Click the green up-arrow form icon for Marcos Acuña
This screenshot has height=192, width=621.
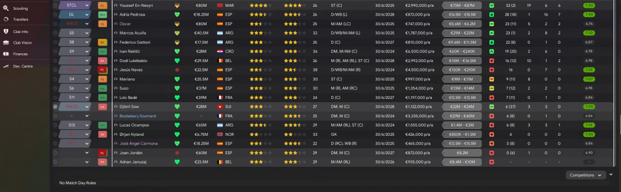click(x=492, y=33)
